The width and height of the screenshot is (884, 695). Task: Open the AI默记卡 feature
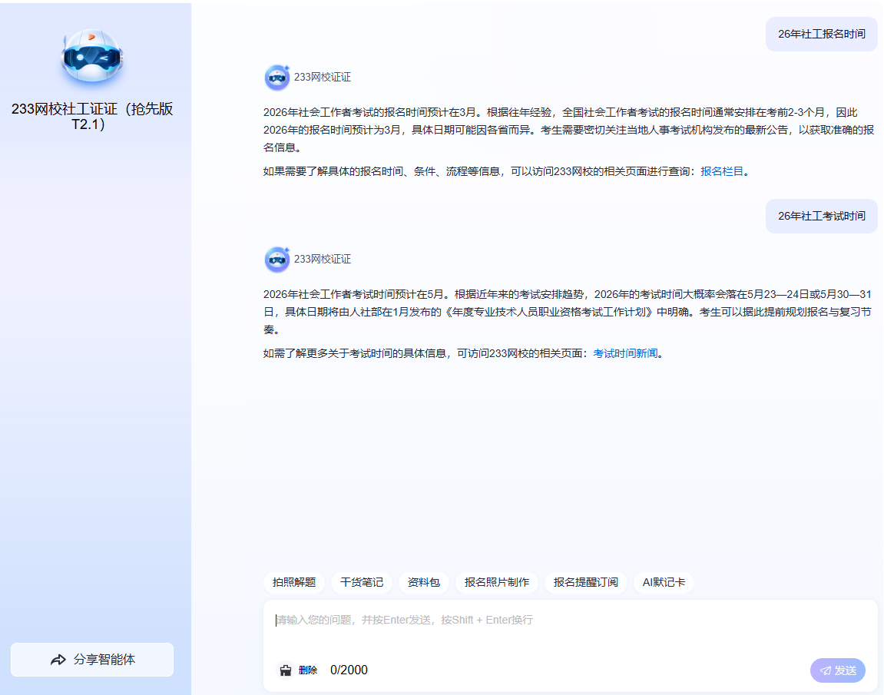[x=664, y=582]
